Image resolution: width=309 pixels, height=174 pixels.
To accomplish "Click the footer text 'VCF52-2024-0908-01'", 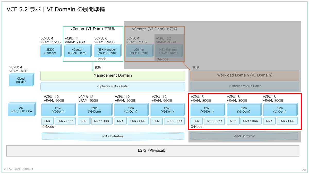I will [18, 169].
